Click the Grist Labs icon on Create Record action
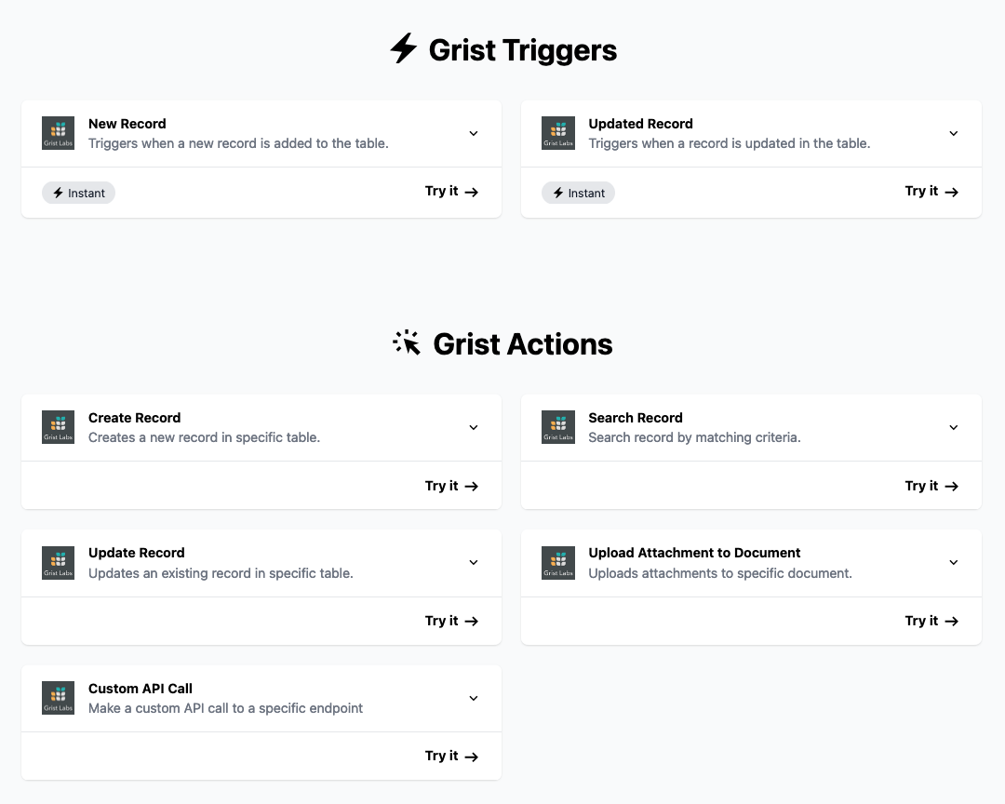 (57, 427)
